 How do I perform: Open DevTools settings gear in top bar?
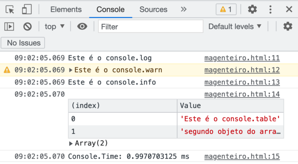click(252, 9)
